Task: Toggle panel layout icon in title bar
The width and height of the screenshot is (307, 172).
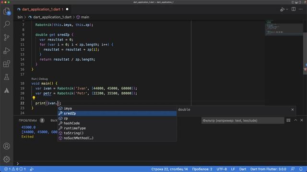Action: (x=296, y=2)
